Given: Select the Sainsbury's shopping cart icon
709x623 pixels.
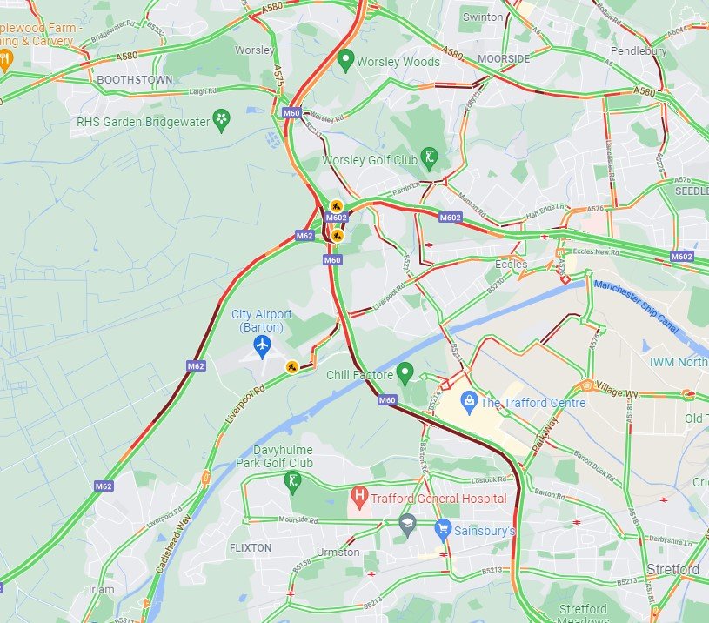Looking at the screenshot, I should click(x=443, y=530).
